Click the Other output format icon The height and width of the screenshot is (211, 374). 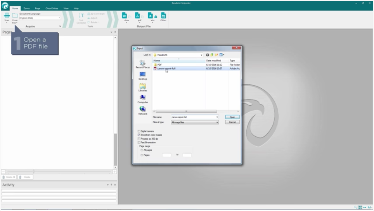pos(163,15)
